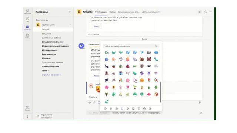Select the honeybee emoji
The width and height of the screenshot is (237, 133).
point(114,66)
